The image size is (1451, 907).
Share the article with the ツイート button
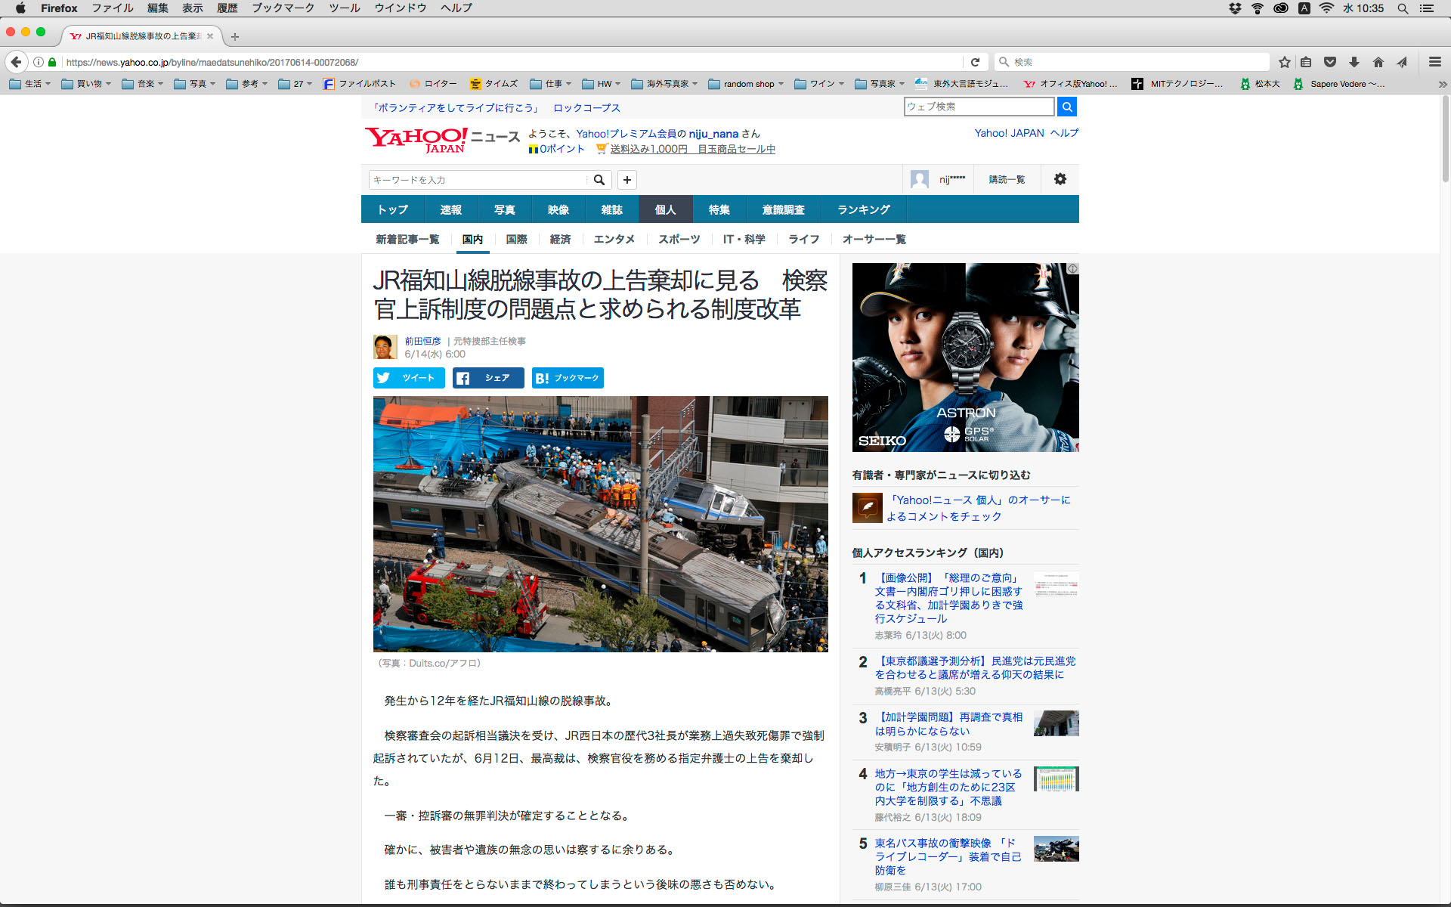pyautogui.click(x=409, y=378)
